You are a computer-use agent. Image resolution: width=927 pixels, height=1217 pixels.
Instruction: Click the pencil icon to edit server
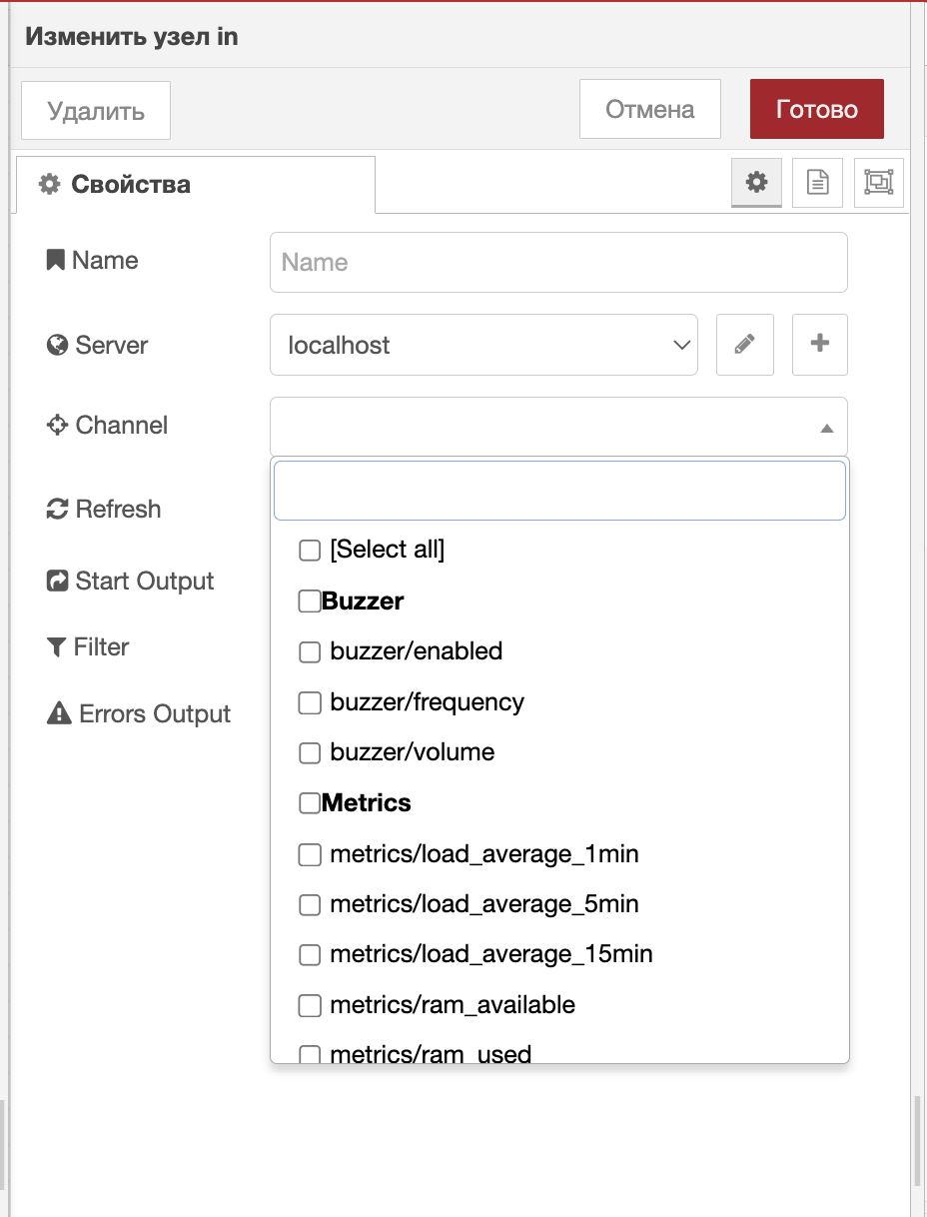click(744, 345)
